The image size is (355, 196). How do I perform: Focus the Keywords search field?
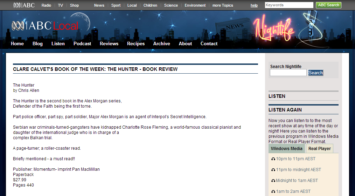tap(289, 5)
